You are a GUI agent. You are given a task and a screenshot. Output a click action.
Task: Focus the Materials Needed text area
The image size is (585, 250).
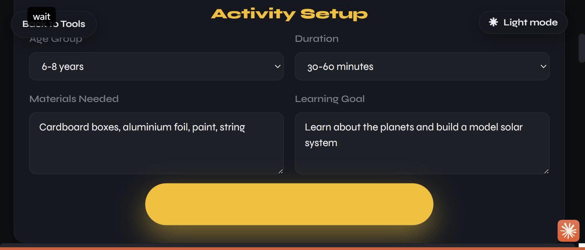click(x=156, y=143)
